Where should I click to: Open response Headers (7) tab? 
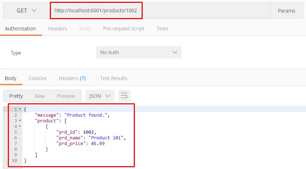point(72,78)
